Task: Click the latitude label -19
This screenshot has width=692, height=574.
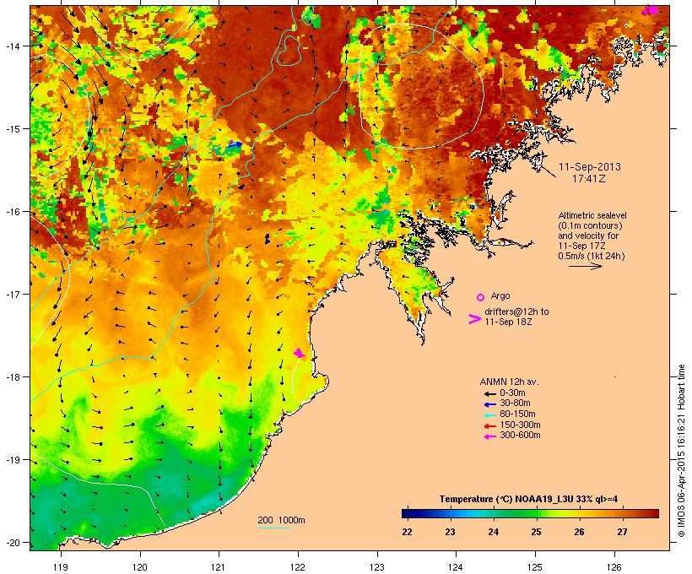Action: [x=13, y=460]
